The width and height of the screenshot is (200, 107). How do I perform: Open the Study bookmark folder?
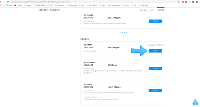pos(102,5)
